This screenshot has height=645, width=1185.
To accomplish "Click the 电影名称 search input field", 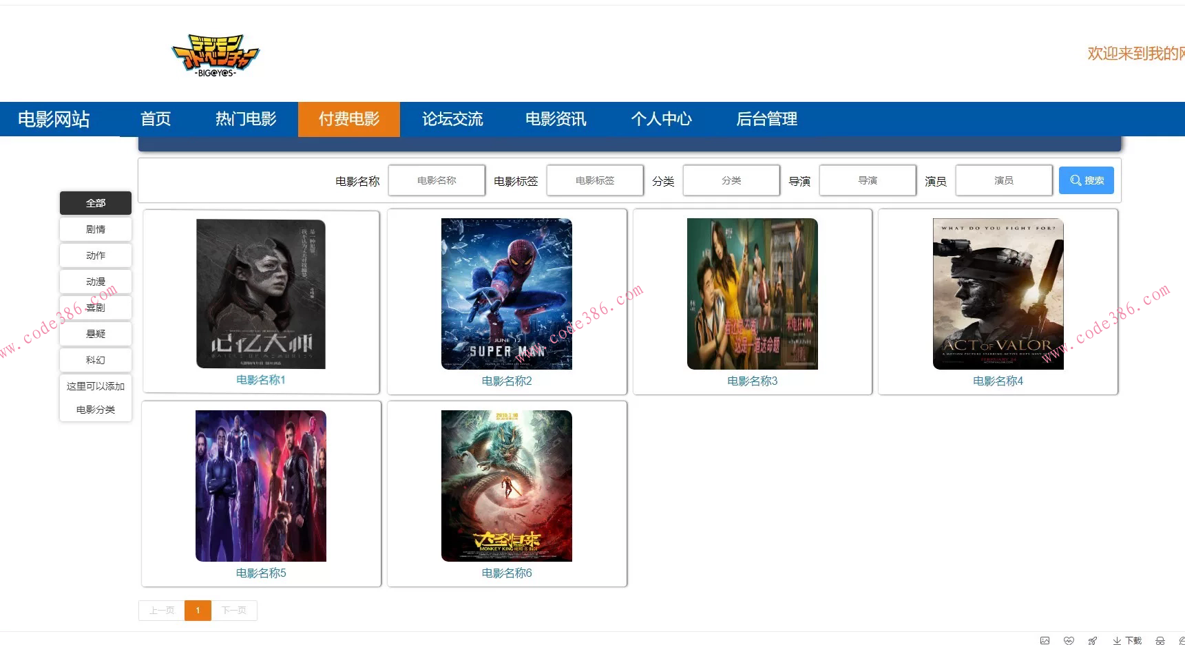I will pyautogui.click(x=437, y=180).
